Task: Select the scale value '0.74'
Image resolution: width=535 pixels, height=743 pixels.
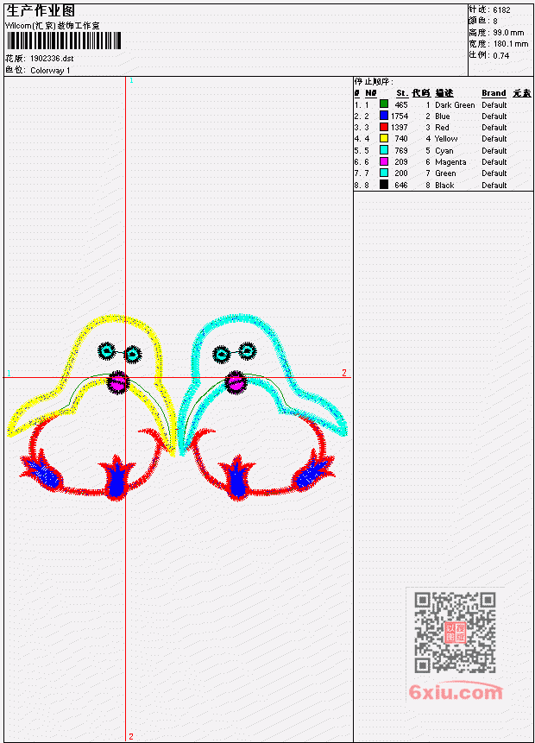Action: (500, 55)
